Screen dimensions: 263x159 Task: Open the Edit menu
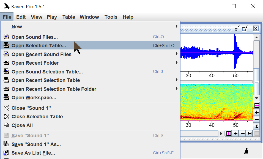[21, 17]
